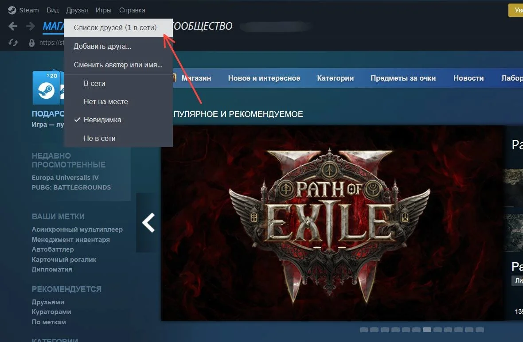Open the Справка menu

click(x=132, y=10)
